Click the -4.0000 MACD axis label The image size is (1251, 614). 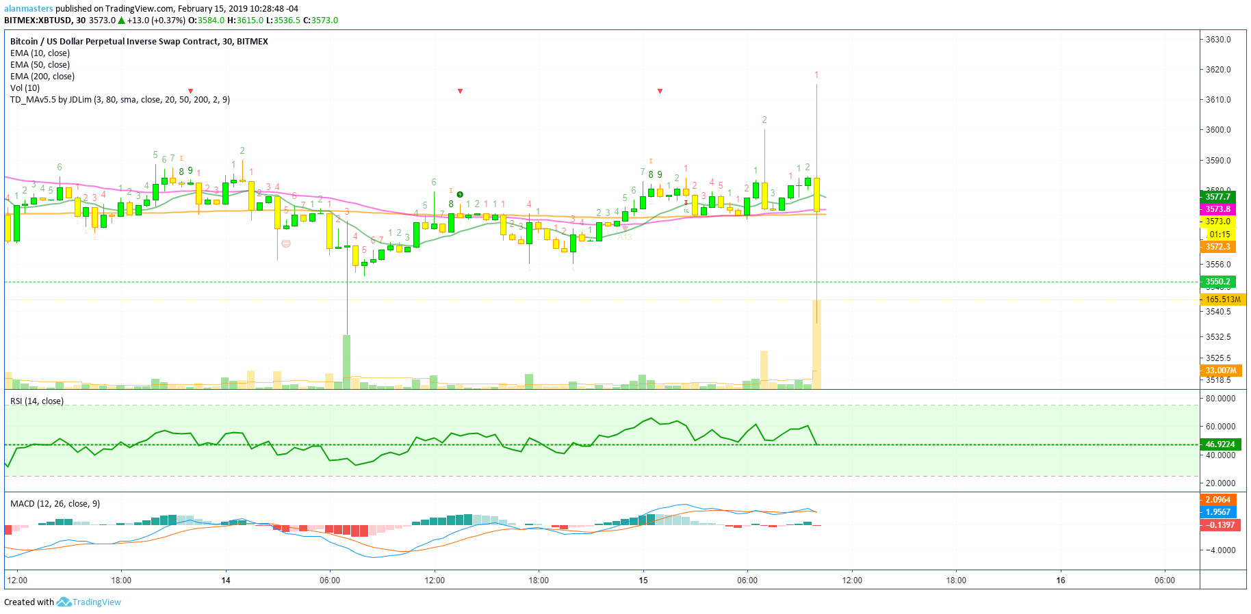pyautogui.click(x=1220, y=550)
